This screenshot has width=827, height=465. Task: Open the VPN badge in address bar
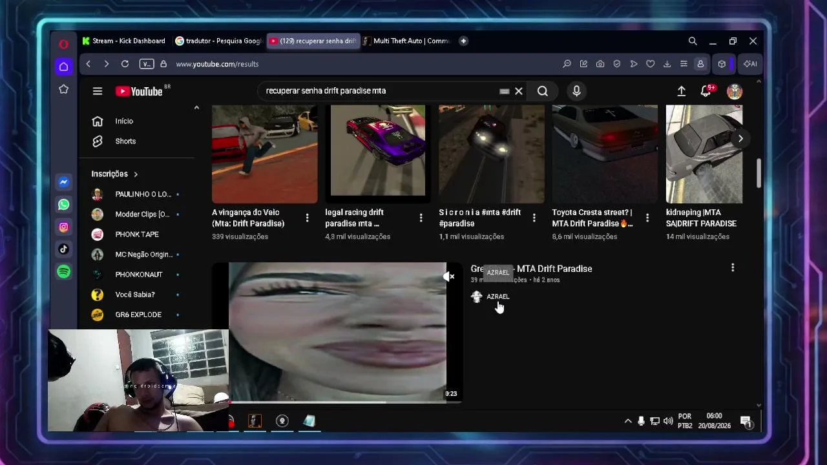(x=146, y=64)
